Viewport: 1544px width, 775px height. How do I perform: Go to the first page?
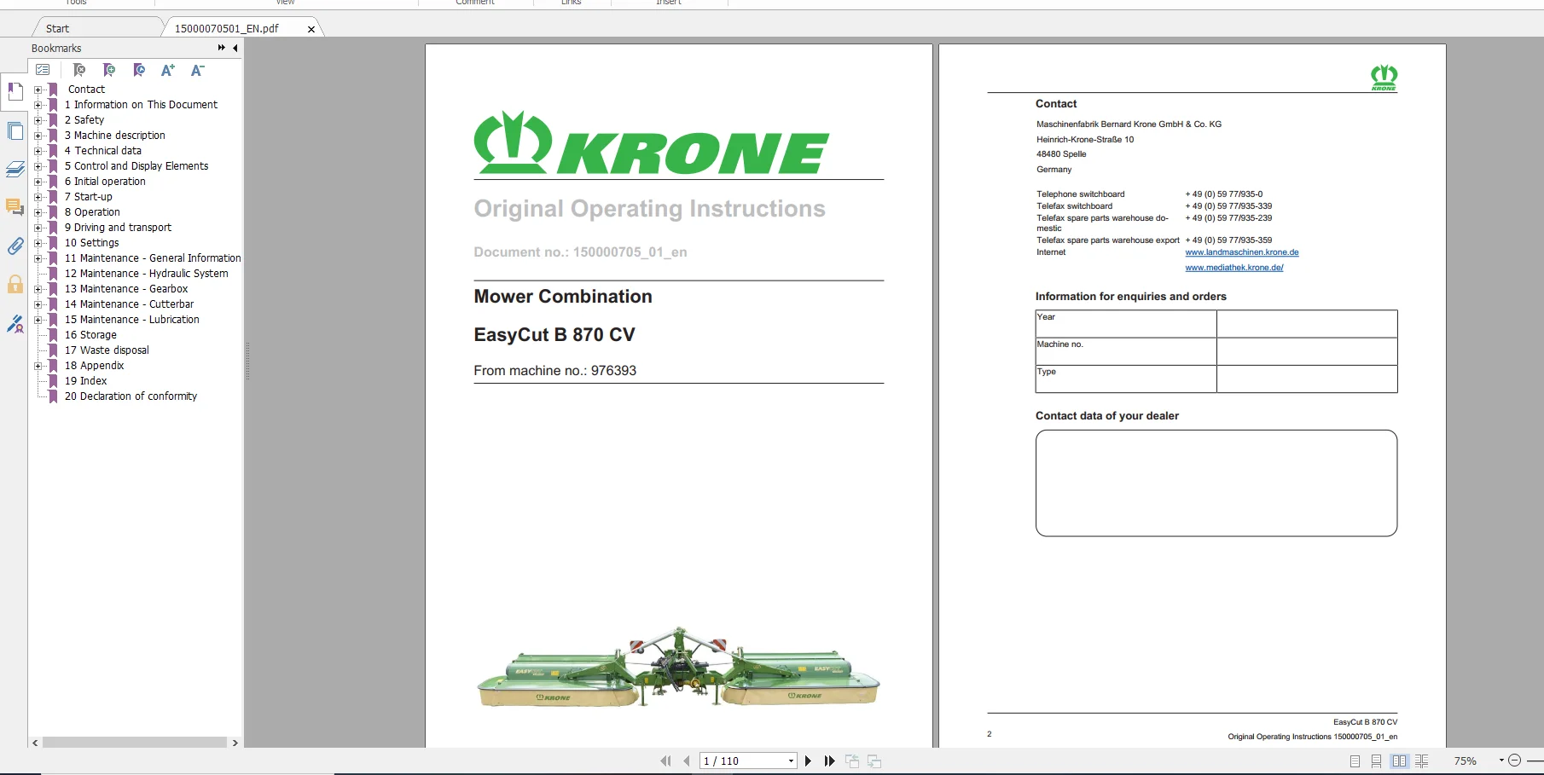click(x=665, y=761)
